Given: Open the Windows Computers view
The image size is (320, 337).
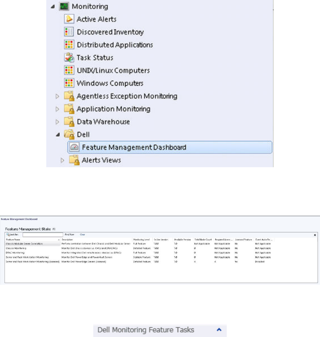Looking at the screenshot, I should coord(110,83).
